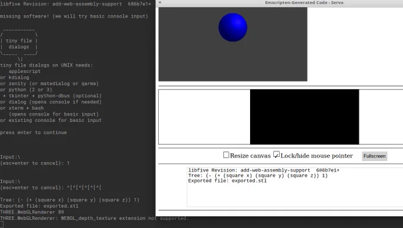Image resolution: width=403 pixels, height=228 pixels.
Task: Click 'or xterm + bash' terminal line
Action: [22, 108]
